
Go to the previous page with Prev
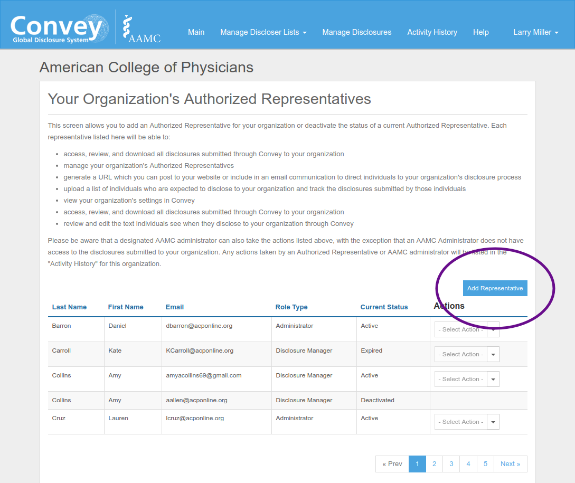pos(392,464)
